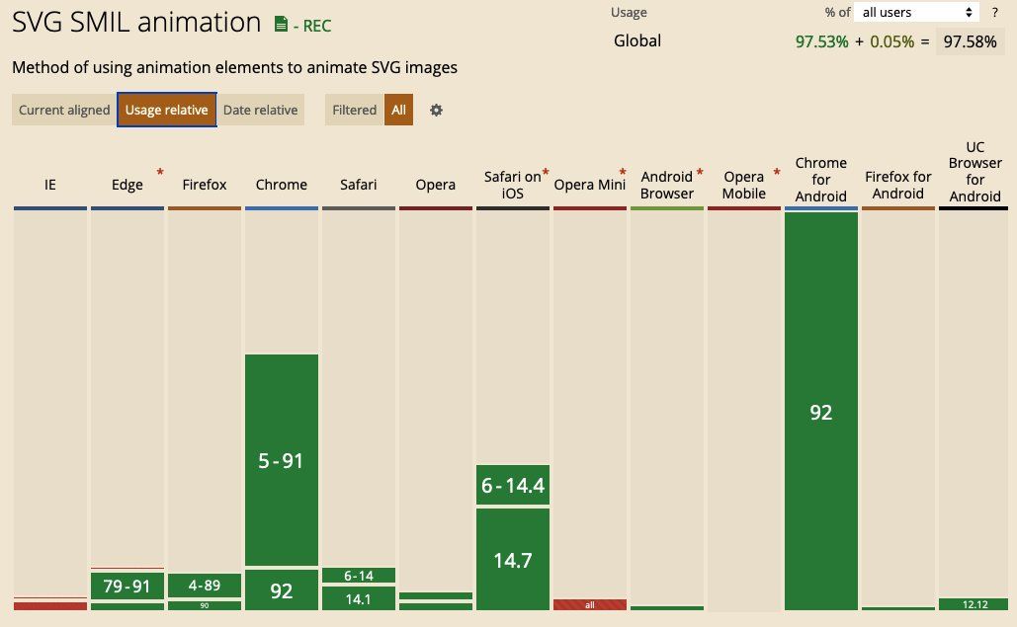Switch to Date relative view
Viewport: 1017px width, 627px height.
(x=260, y=111)
